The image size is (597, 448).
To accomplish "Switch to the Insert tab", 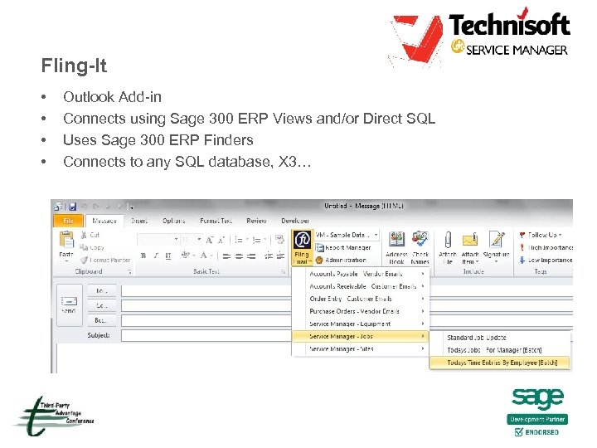I will [139, 221].
